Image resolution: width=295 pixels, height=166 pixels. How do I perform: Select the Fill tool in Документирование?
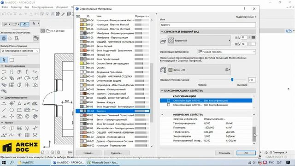[x=35, y=103]
